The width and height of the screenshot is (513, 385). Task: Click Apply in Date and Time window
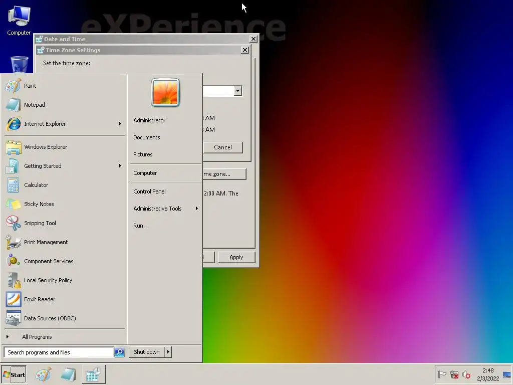click(236, 257)
